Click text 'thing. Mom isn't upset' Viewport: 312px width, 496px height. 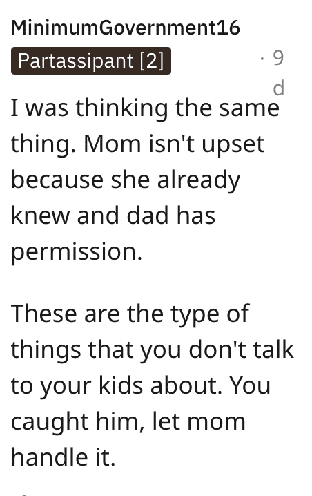tap(137, 144)
